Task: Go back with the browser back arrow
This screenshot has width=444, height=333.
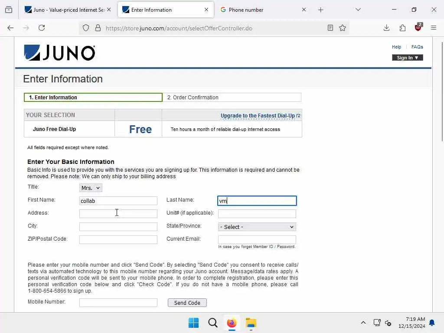Action: [x=10, y=28]
